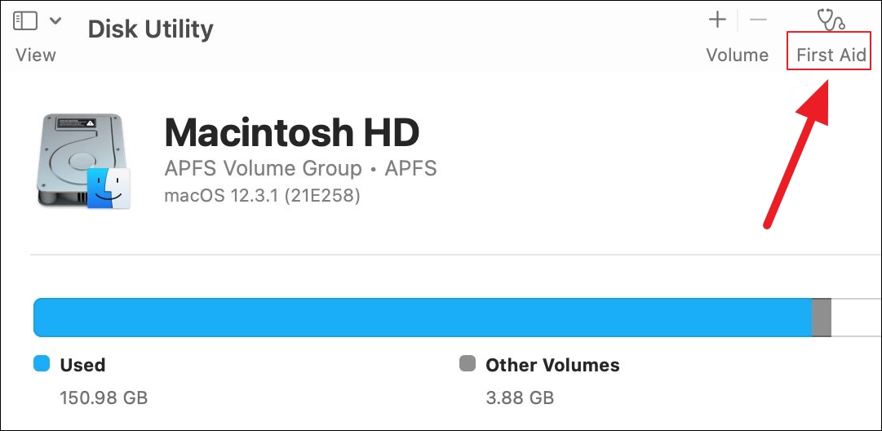Click the APFS Volume Group subtitle
This screenshot has height=431, width=882.
(x=300, y=169)
